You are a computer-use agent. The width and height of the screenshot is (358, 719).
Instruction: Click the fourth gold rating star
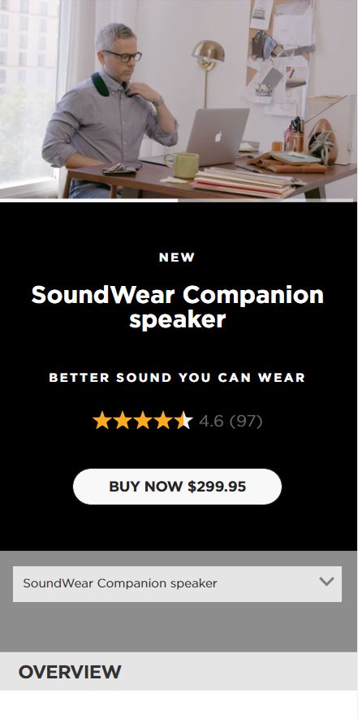(163, 421)
